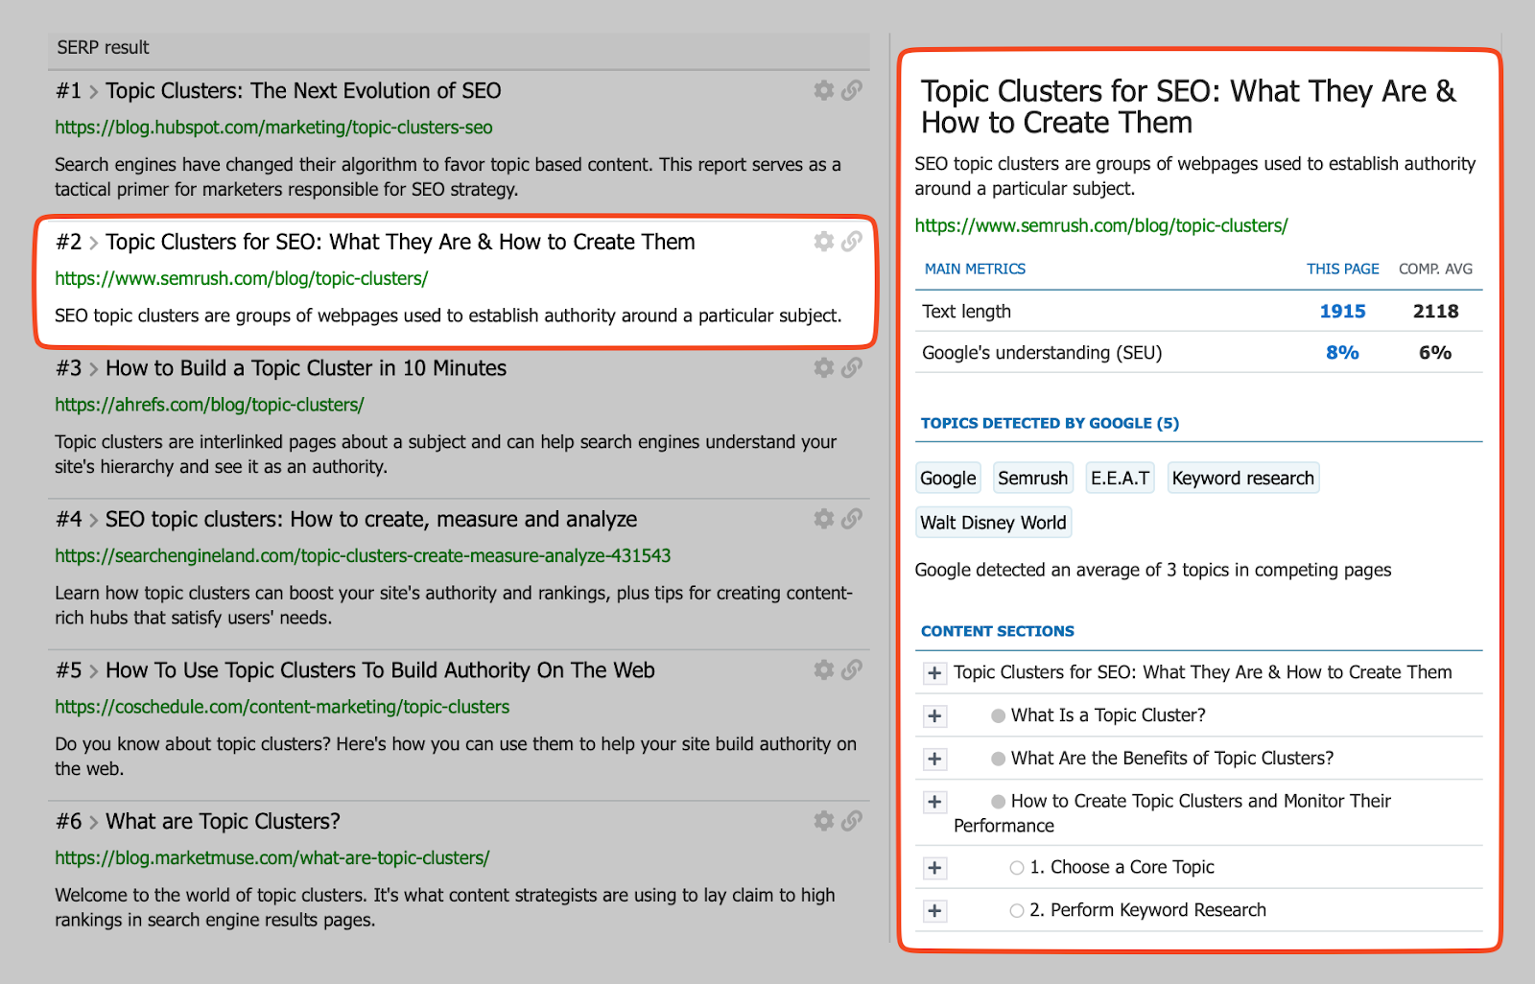Open settings gear for result #1
Screen dimensions: 1535x984
pos(823,90)
